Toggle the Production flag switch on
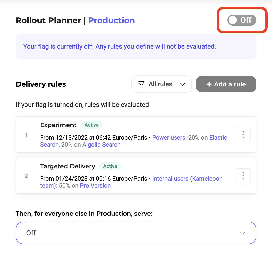272x259 pixels. coord(242,20)
